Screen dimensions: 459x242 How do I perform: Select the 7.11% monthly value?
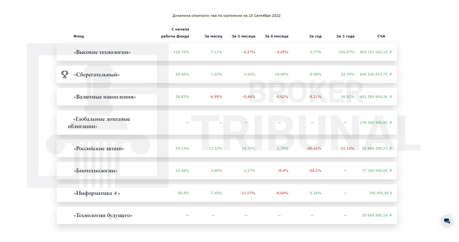coord(216,52)
